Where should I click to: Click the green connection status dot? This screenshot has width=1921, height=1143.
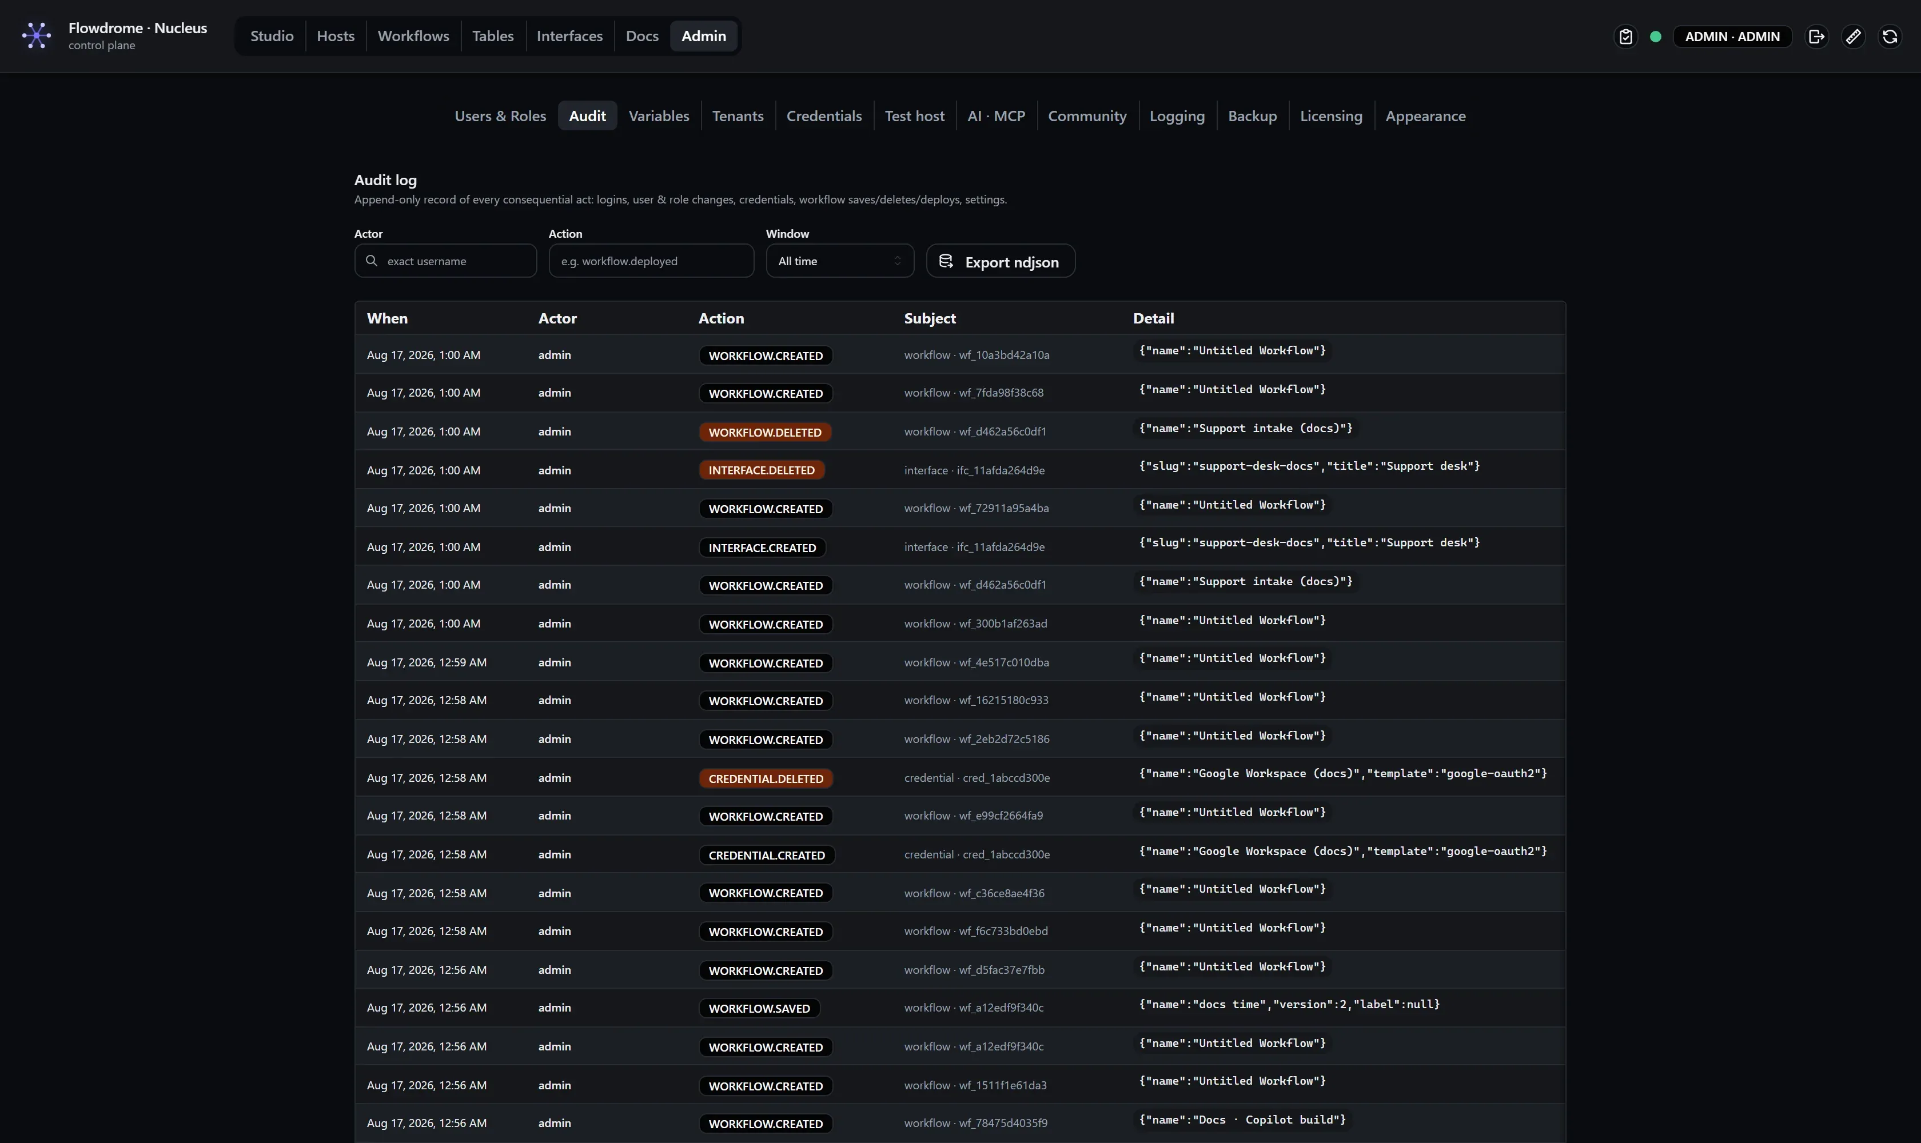tap(1655, 36)
